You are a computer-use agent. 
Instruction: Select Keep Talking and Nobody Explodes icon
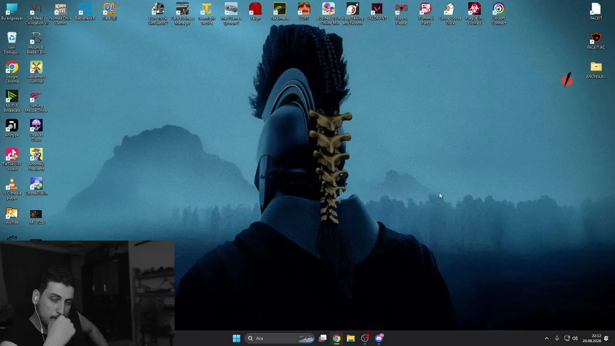353,13
